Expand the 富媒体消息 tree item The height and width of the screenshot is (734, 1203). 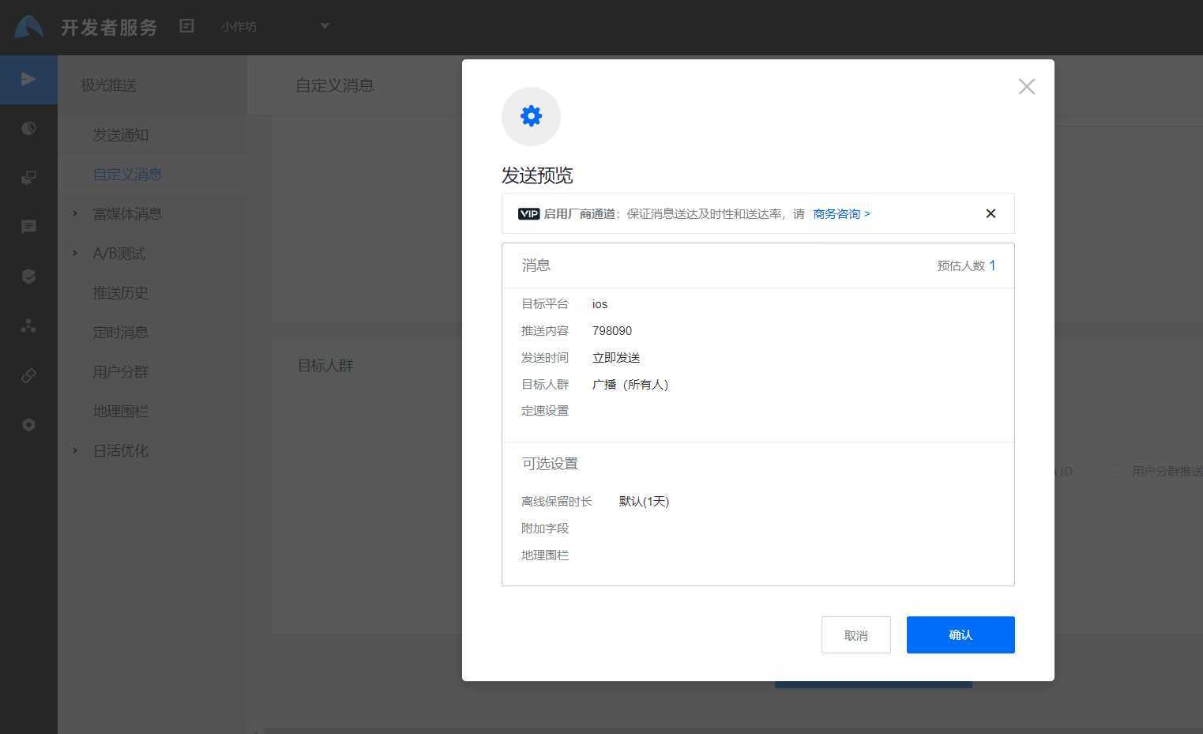(75, 213)
